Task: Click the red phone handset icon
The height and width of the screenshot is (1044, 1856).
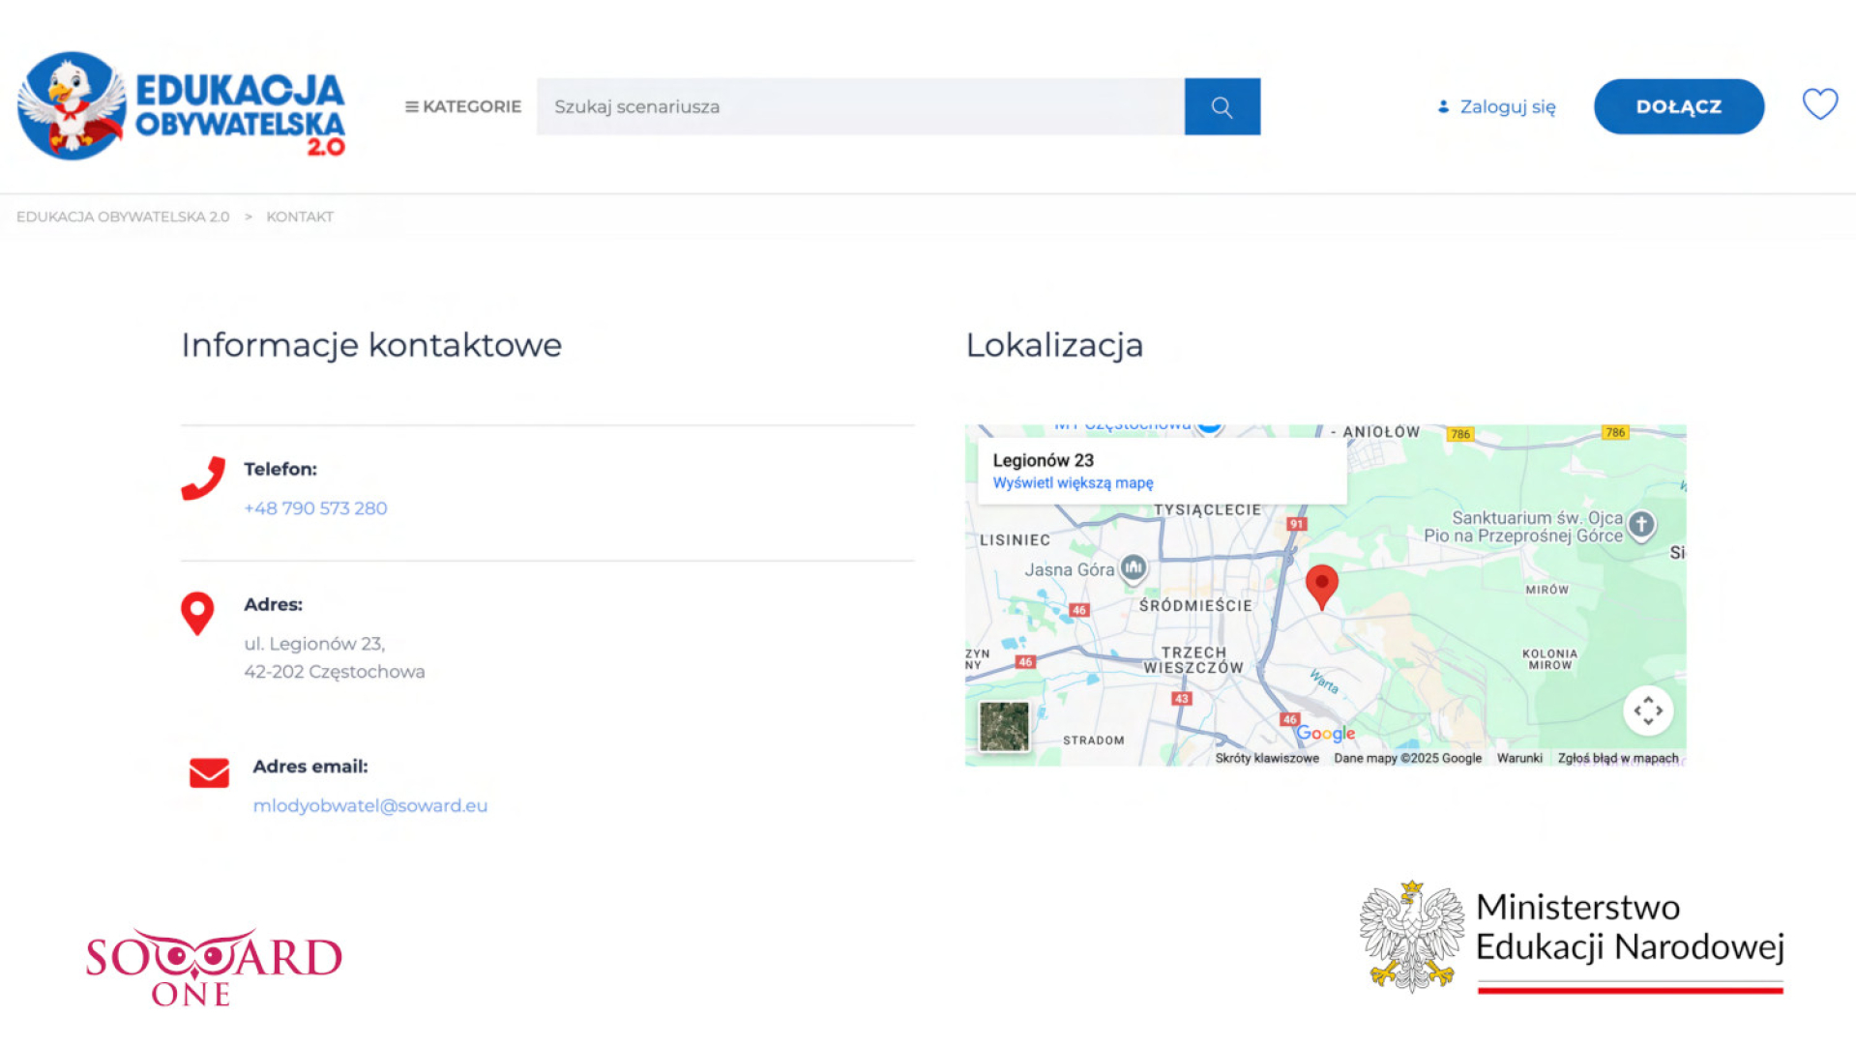Action: [203, 478]
